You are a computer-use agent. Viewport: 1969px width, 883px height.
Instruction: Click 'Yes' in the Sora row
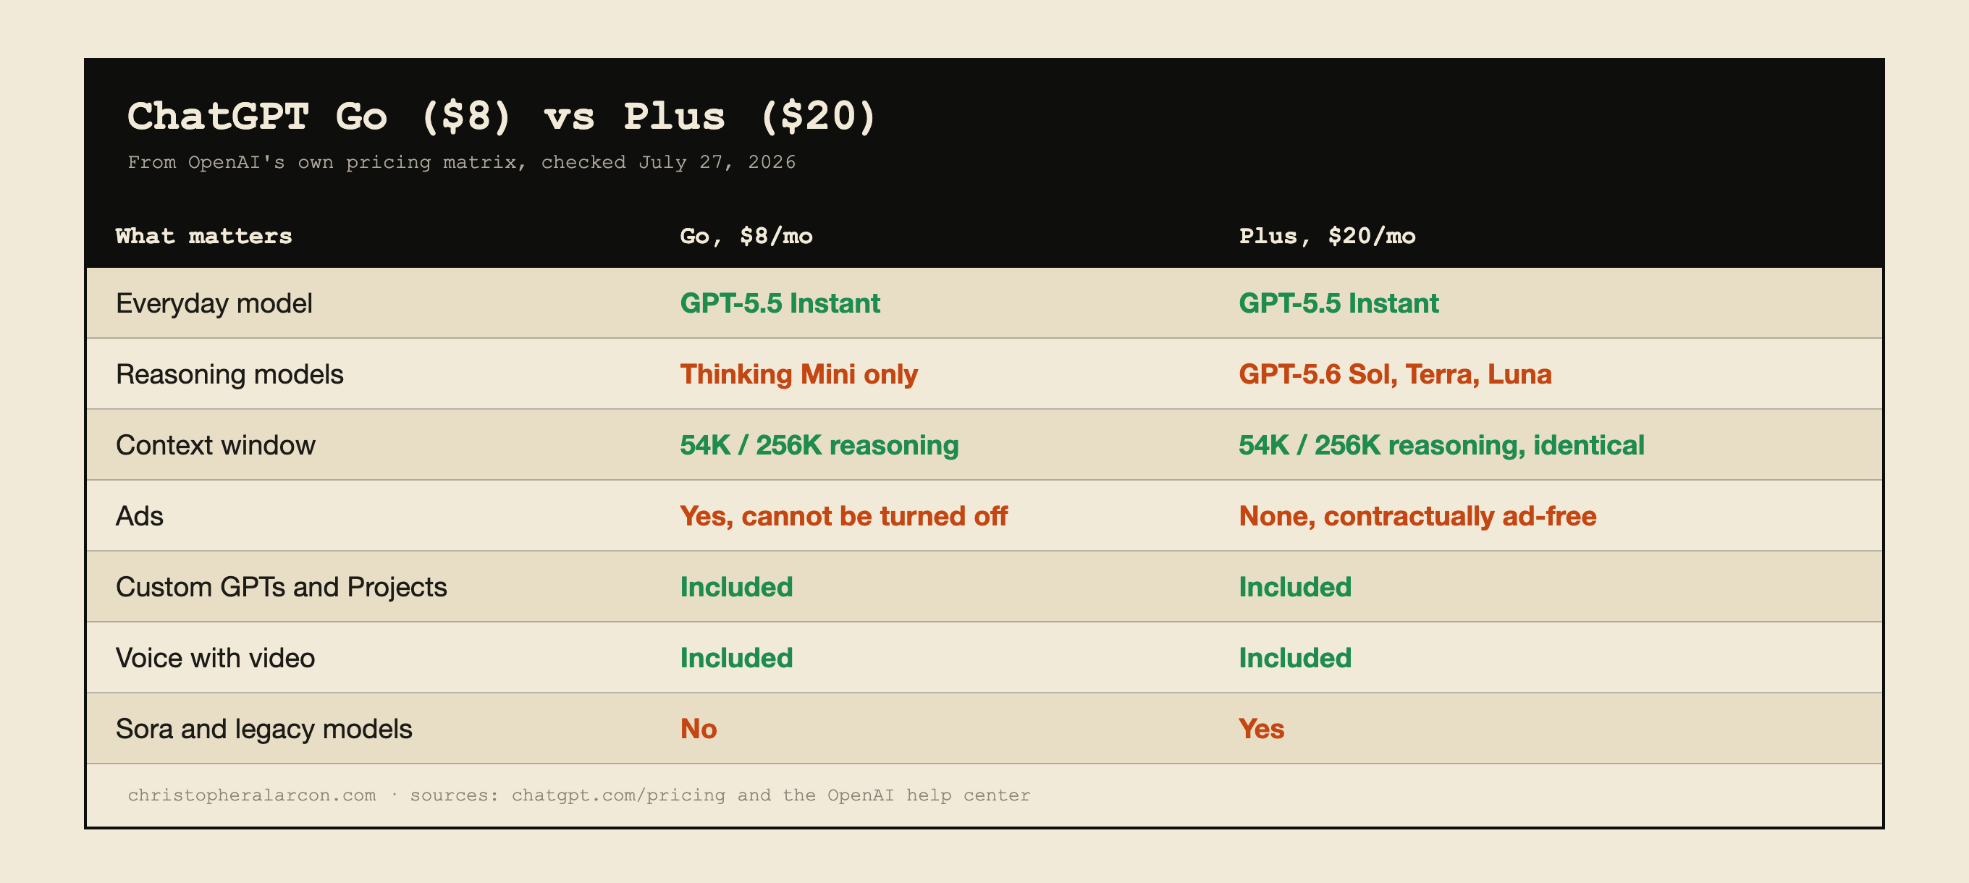pos(1261,730)
